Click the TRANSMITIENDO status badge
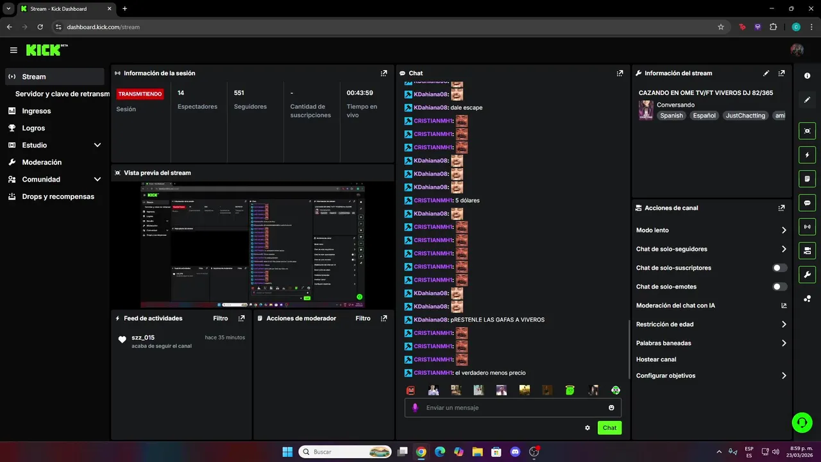Image resolution: width=821 pixels, height=462 pixels. [140, 94]
